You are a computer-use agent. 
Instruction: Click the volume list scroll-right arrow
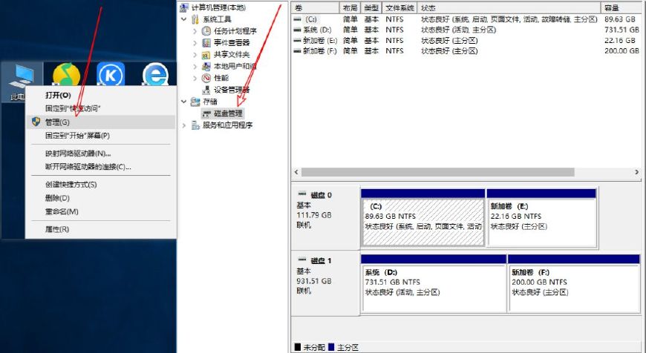[x=636, y=172]
